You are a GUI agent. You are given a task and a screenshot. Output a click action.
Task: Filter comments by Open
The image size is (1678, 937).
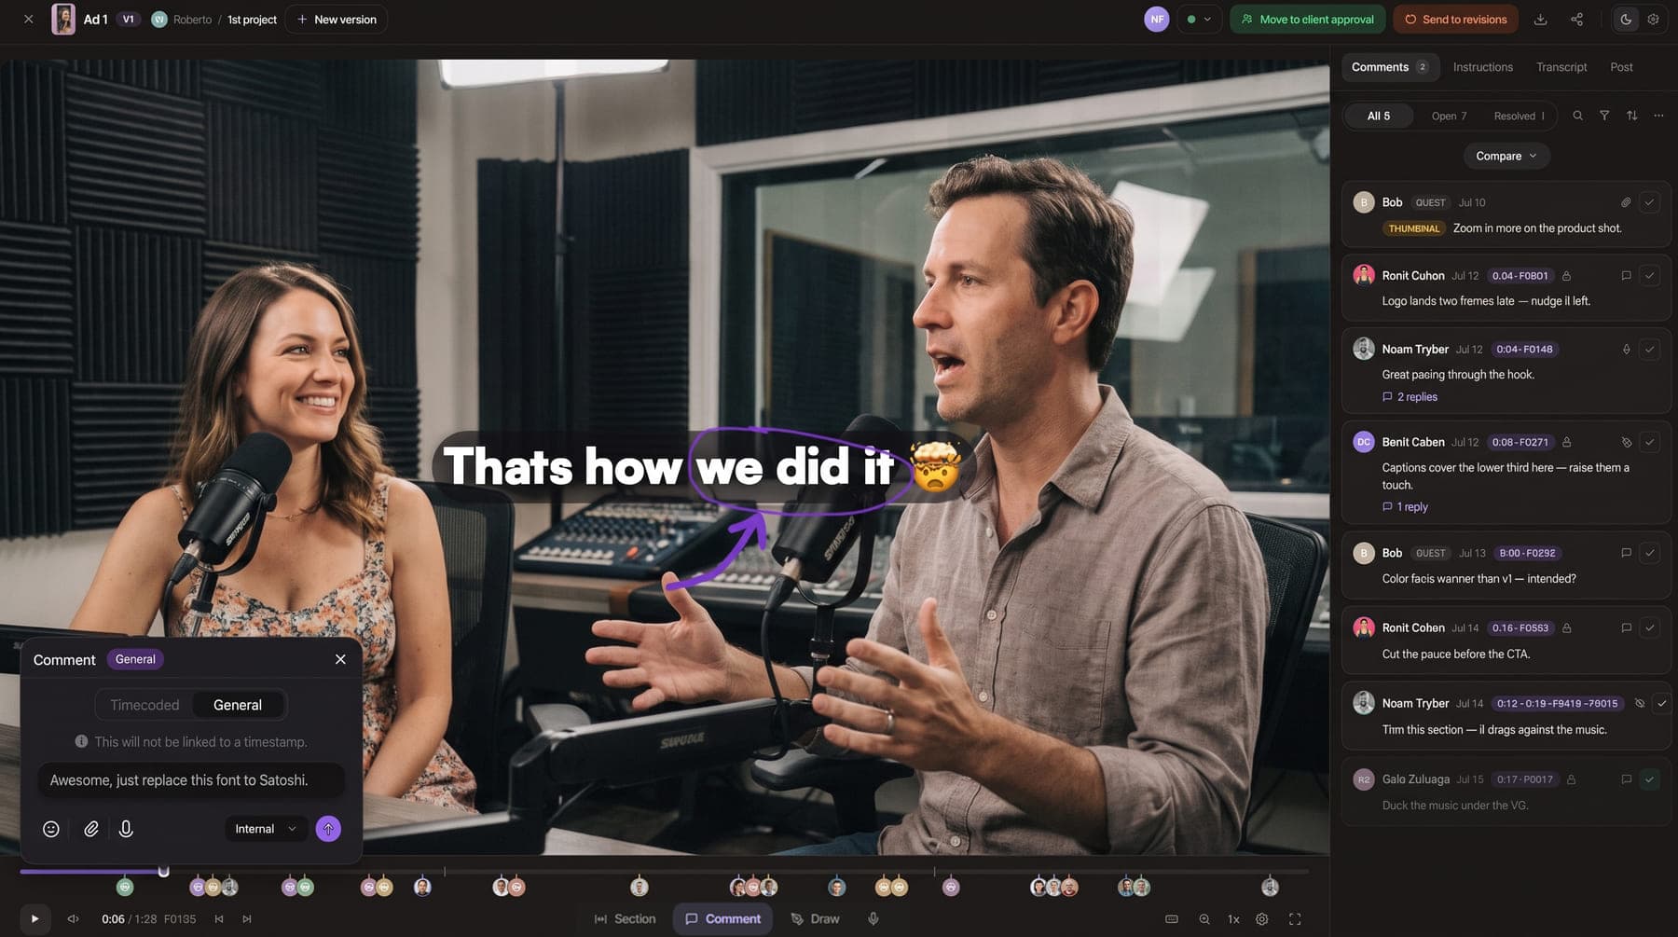[x=1449, y=117]
